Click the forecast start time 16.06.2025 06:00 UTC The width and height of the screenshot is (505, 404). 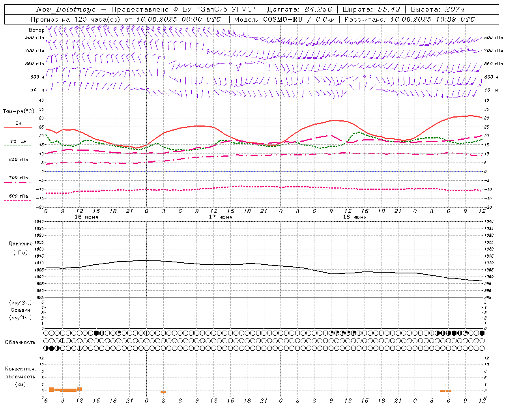tap(178, 19)
